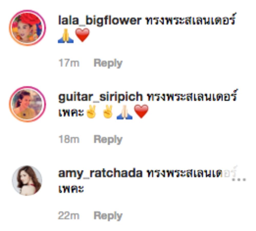The height and width of the screenshot is (231, 256).
Task: Click the 22m timestamp
Action: 69,215
